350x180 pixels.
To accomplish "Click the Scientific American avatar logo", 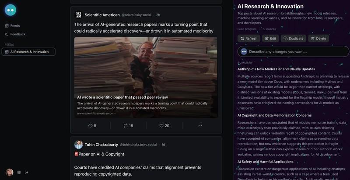I will click(78, 15).
